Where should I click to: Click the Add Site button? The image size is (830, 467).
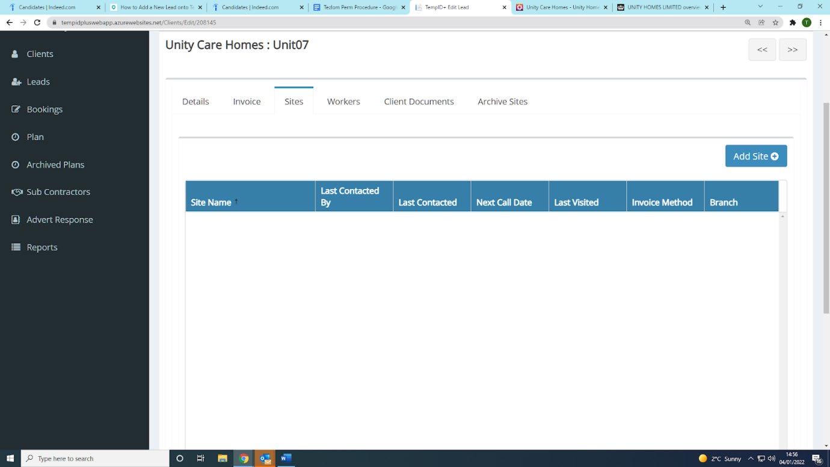point(755,156)
